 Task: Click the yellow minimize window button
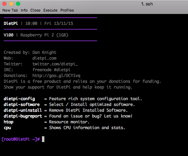point(11,4)
